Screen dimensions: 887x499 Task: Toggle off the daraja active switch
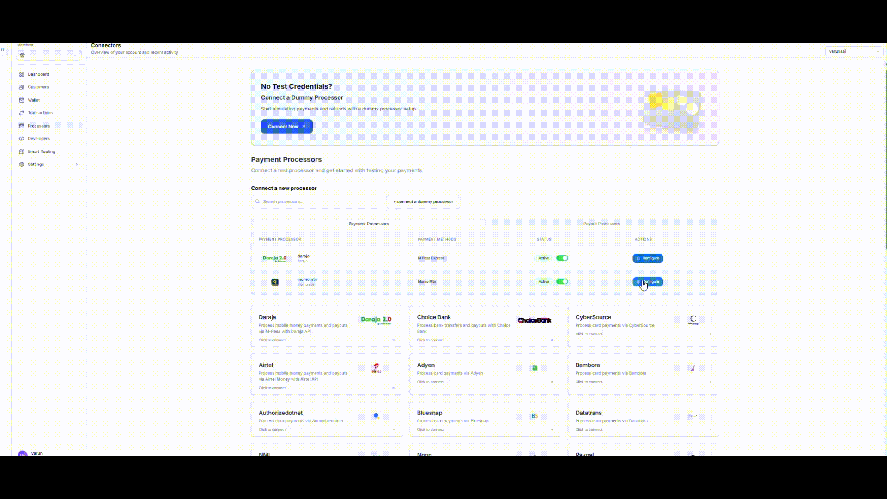(562, 258)
